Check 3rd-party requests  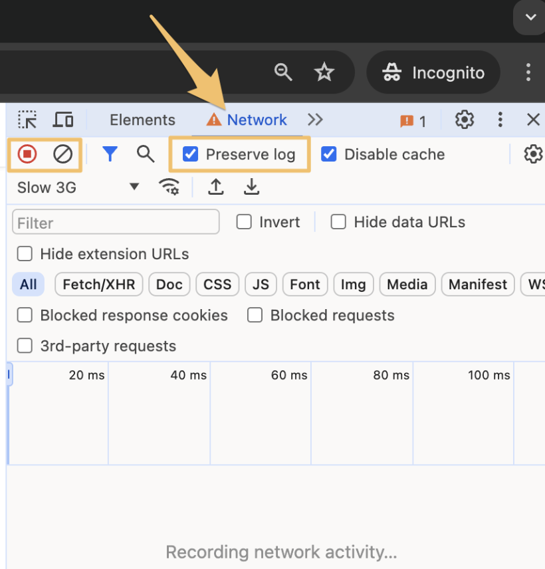click(25, 346)
